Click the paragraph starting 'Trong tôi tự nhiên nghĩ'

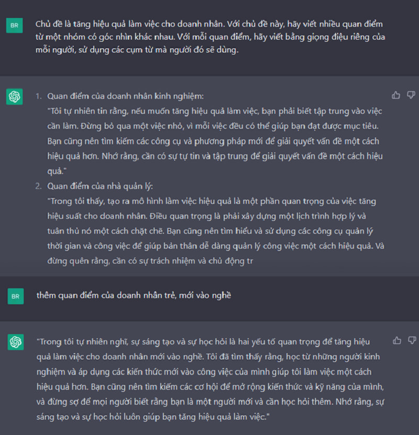[x=211, y=379]
